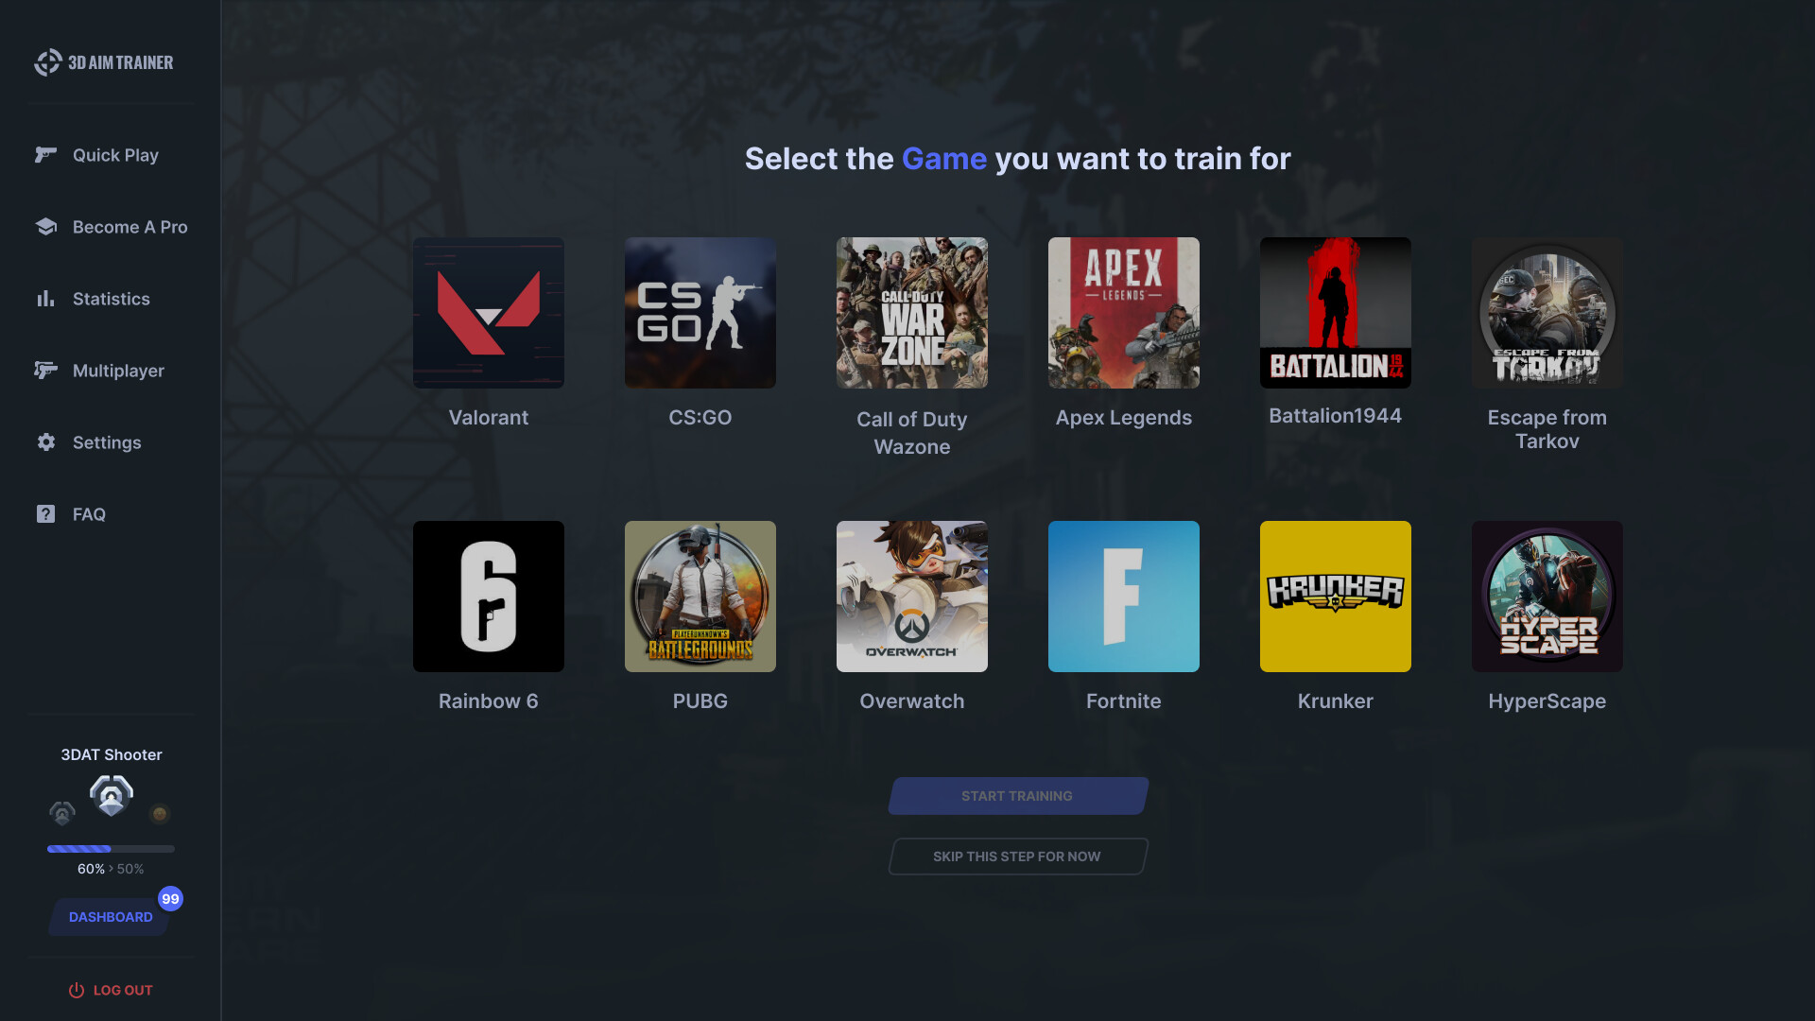Navigate to Statistics section
The height and width of the screenshot is (1021, 1815).
tap(110, 297)
